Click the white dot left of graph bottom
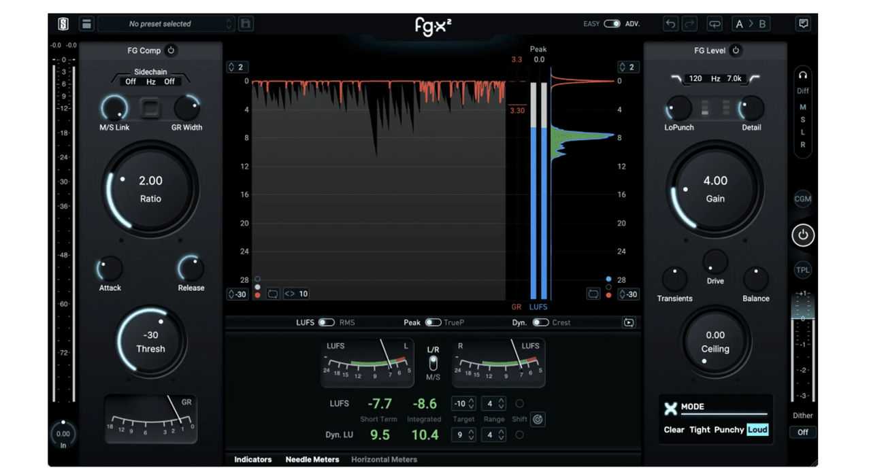The image size is (869, 476). coord(257,287)
